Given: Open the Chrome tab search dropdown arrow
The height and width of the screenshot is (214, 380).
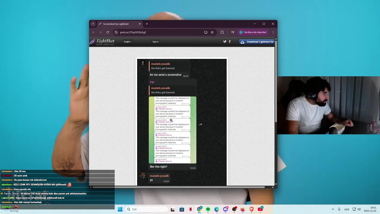Looking at the screenshot, I should point(93,24).
